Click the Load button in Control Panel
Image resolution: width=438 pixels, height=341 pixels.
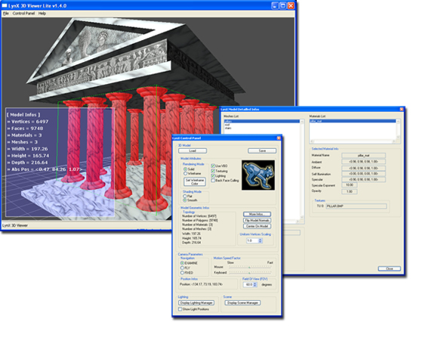click(193, 150)
